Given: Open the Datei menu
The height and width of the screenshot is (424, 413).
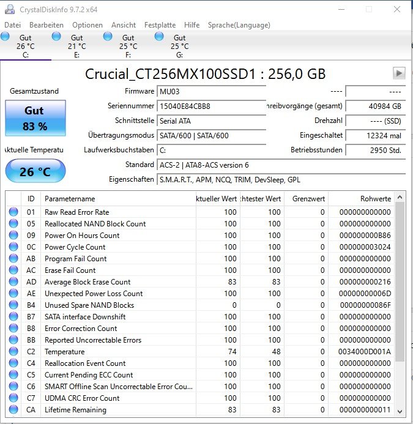Looking at the screenshot, I should 12,25.
